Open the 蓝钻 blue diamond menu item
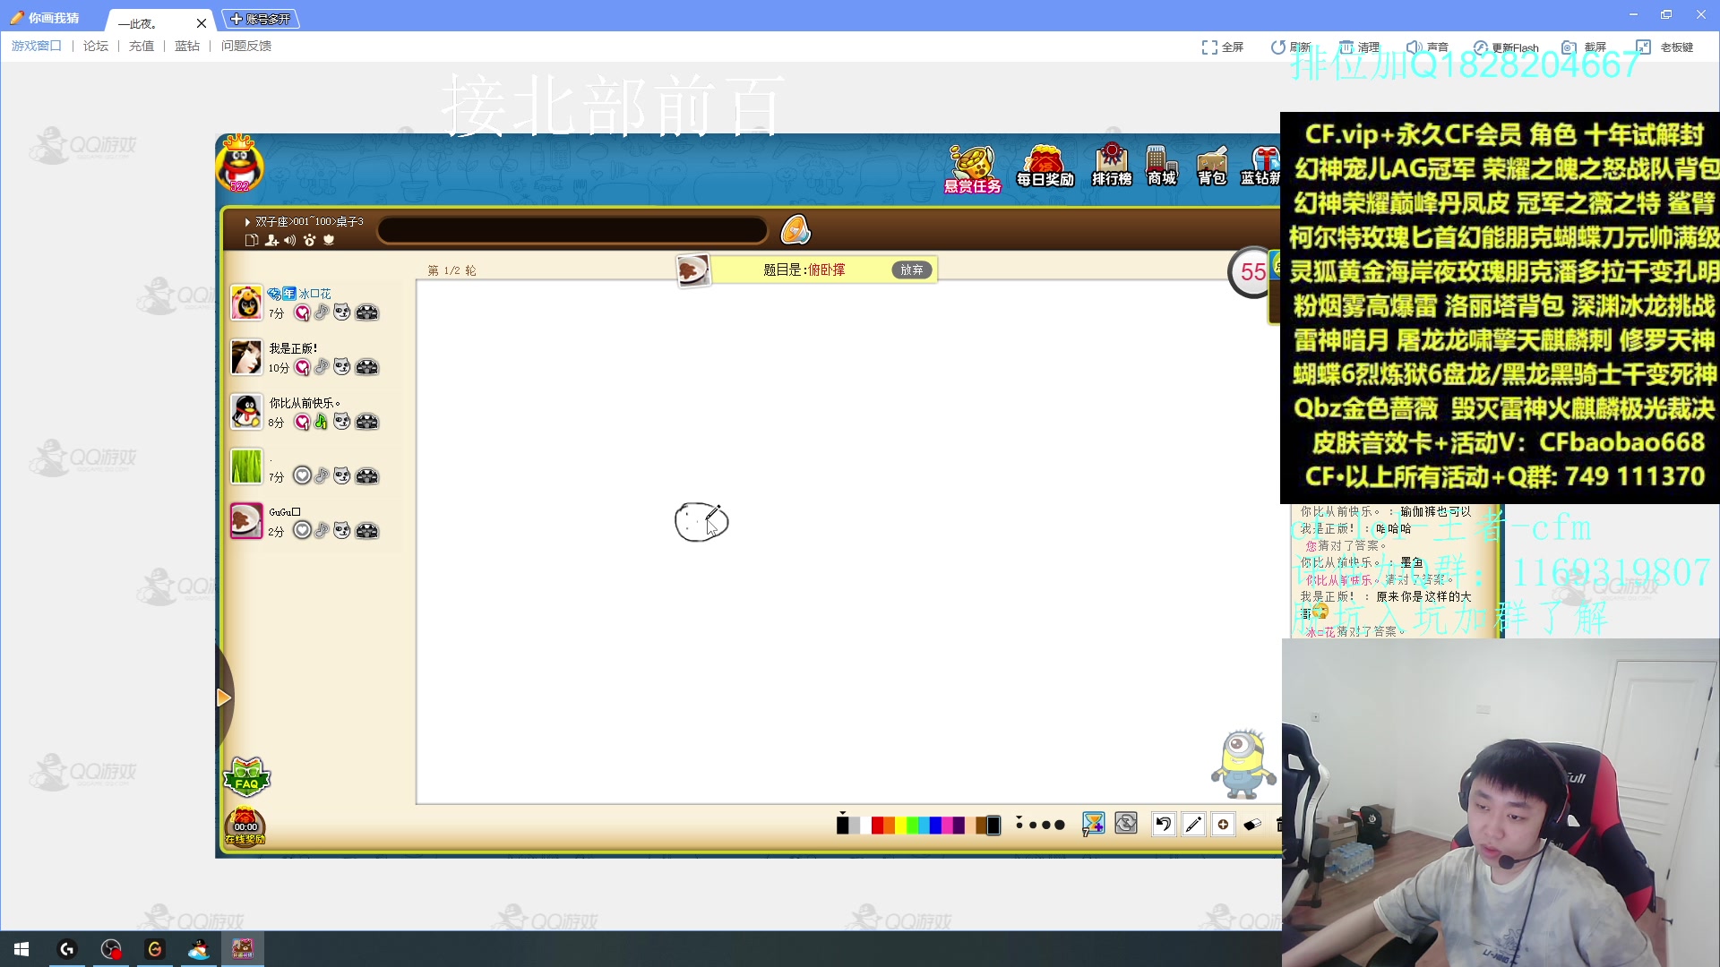Screen dimensions: 1720x967 pyautogui.click(x=187, y=47)
